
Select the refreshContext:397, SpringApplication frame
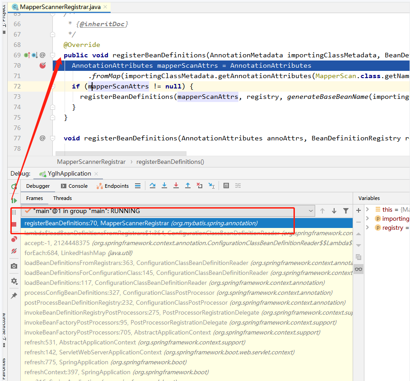pyautogui.click(x=186, y=372)
